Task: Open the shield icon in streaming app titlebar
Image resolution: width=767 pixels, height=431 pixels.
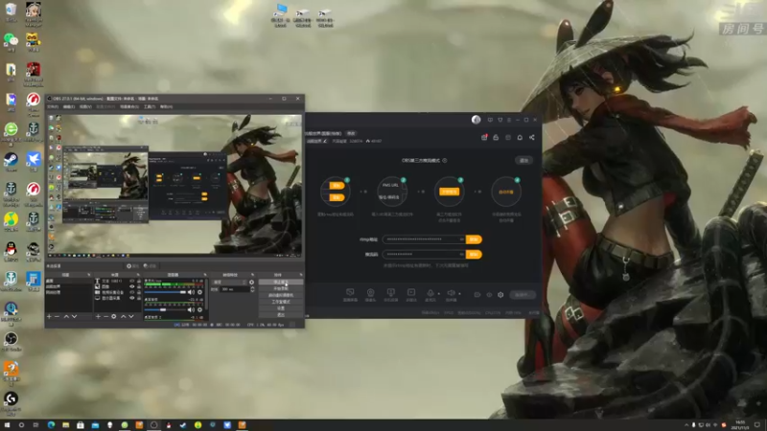Action: (x=500, y=120)
